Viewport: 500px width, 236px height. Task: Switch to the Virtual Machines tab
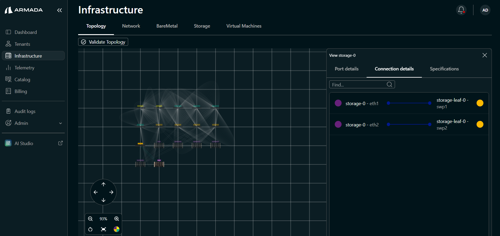tap(244, 26)
